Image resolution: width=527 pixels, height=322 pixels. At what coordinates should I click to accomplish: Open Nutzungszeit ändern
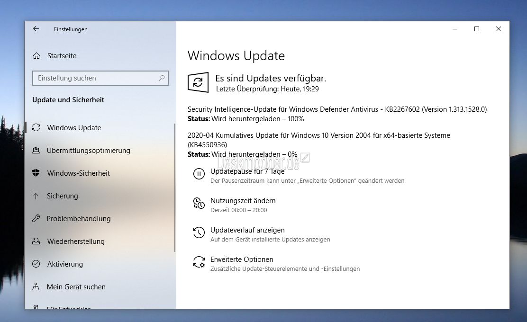click(x=243, y=200)
